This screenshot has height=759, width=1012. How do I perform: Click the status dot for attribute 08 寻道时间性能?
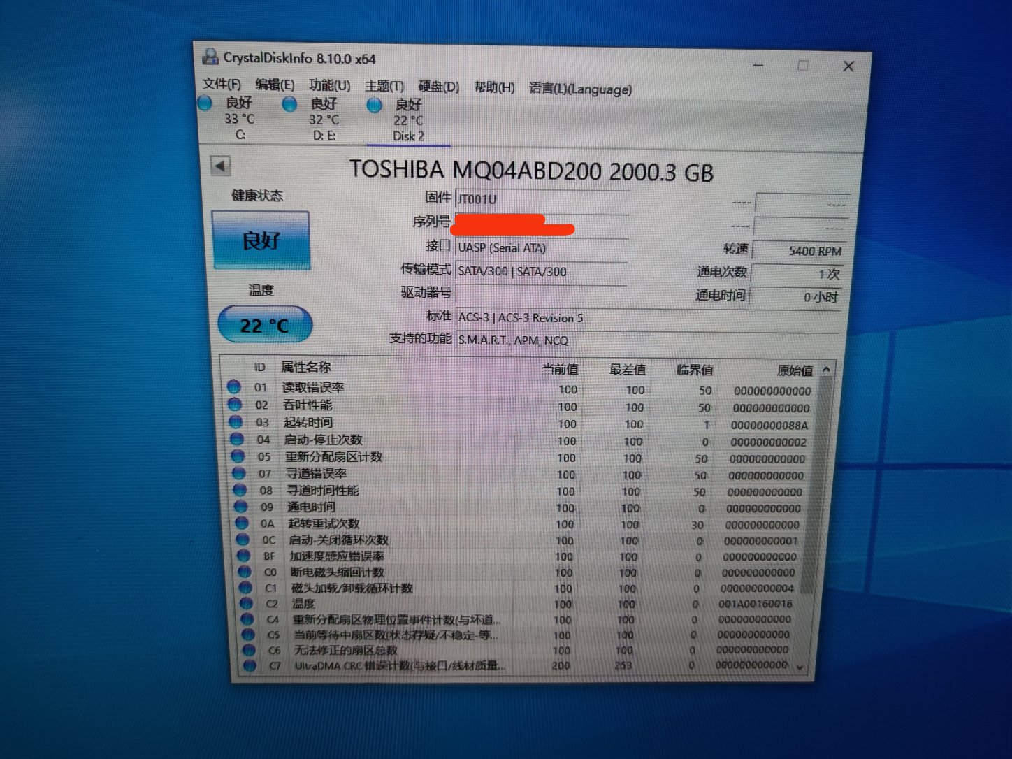tap(240, 490)
